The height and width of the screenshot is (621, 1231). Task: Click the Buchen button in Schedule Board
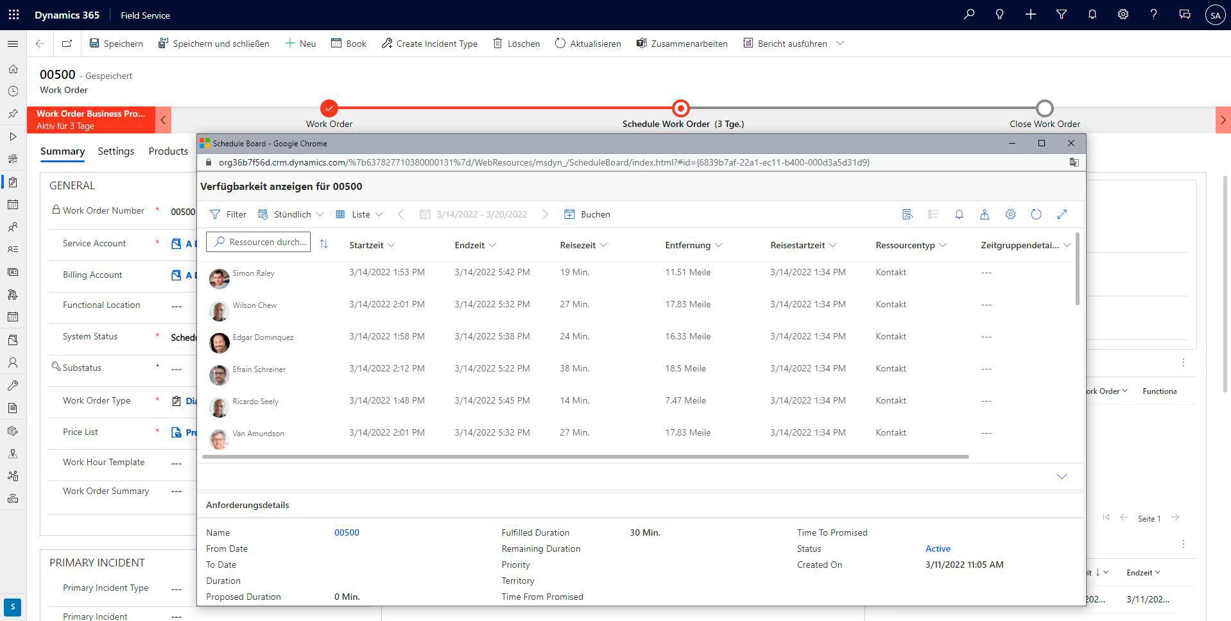[x=587, y=214]
